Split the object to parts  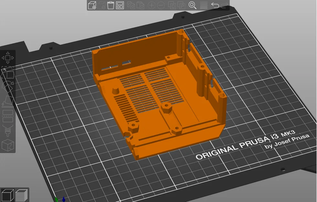(x=181, y=5)
